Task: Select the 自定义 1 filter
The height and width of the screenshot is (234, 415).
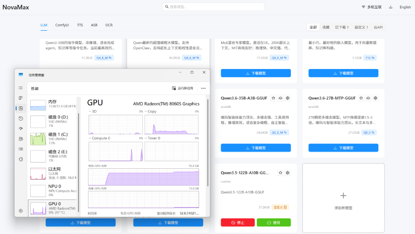Action: (x=361, y=27)
